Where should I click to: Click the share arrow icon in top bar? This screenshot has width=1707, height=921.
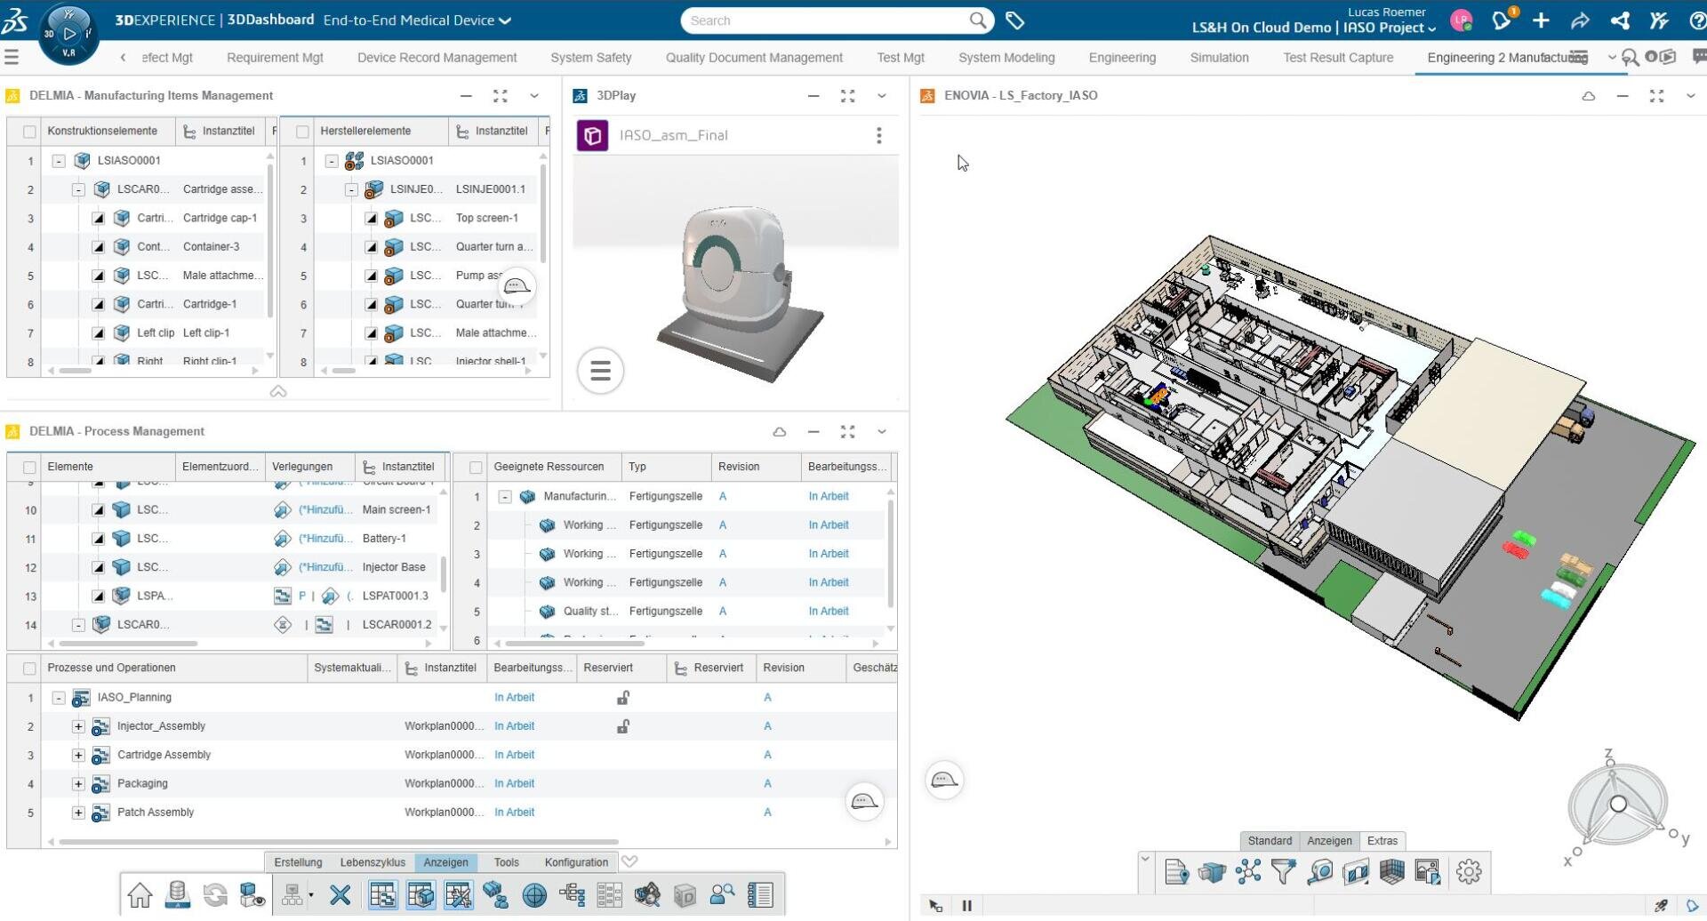pos(1580,20)
